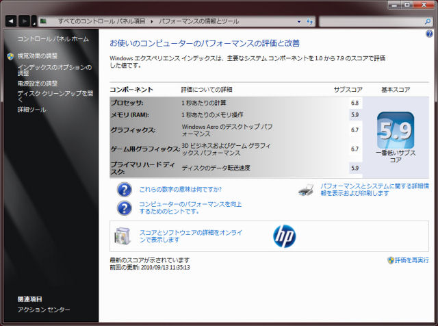Image resolution: width=438 pixels, height=326 pixels.
Task: Click the プライマリ ハード ディスク row label
Action: coord(142,168)
